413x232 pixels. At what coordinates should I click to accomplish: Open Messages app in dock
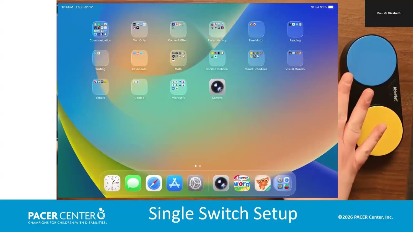tap(133, 183)
